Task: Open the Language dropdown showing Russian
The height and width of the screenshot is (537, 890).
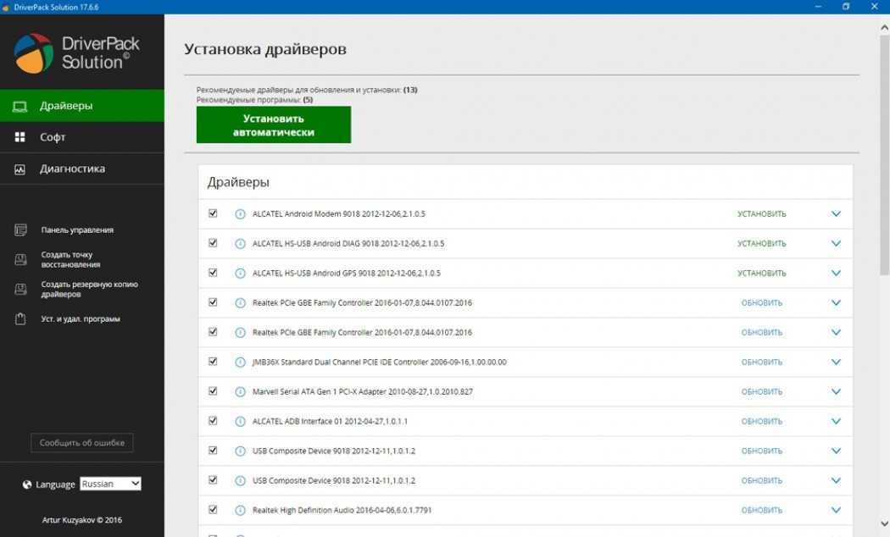Action: (x=111, y=484)
